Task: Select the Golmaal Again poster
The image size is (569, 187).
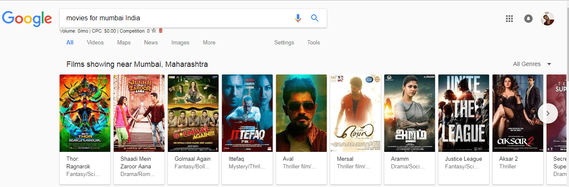Action: coord(193,113)
